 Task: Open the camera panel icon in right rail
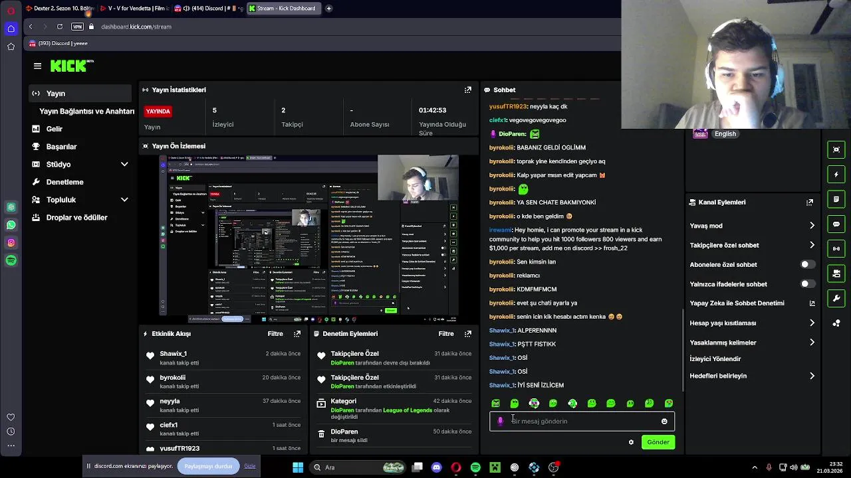coord(836,274)
